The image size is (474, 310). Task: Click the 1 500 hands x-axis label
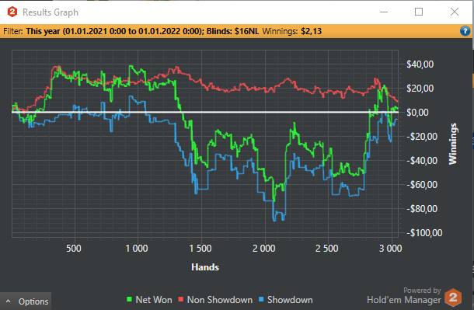(x=200, y=249)
